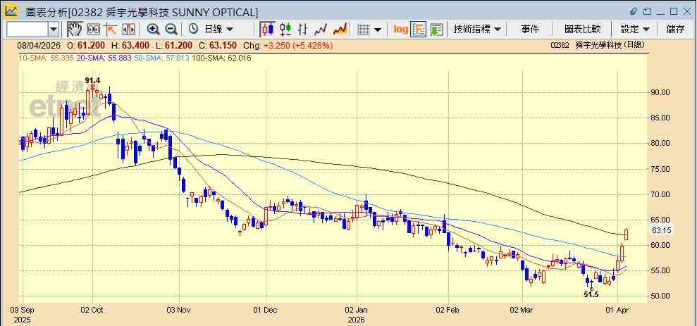The height and width of the screenshot is (326, 697).
Task: Click the 50-SMA: 57.813 legend label
Action: coord(162,58)
